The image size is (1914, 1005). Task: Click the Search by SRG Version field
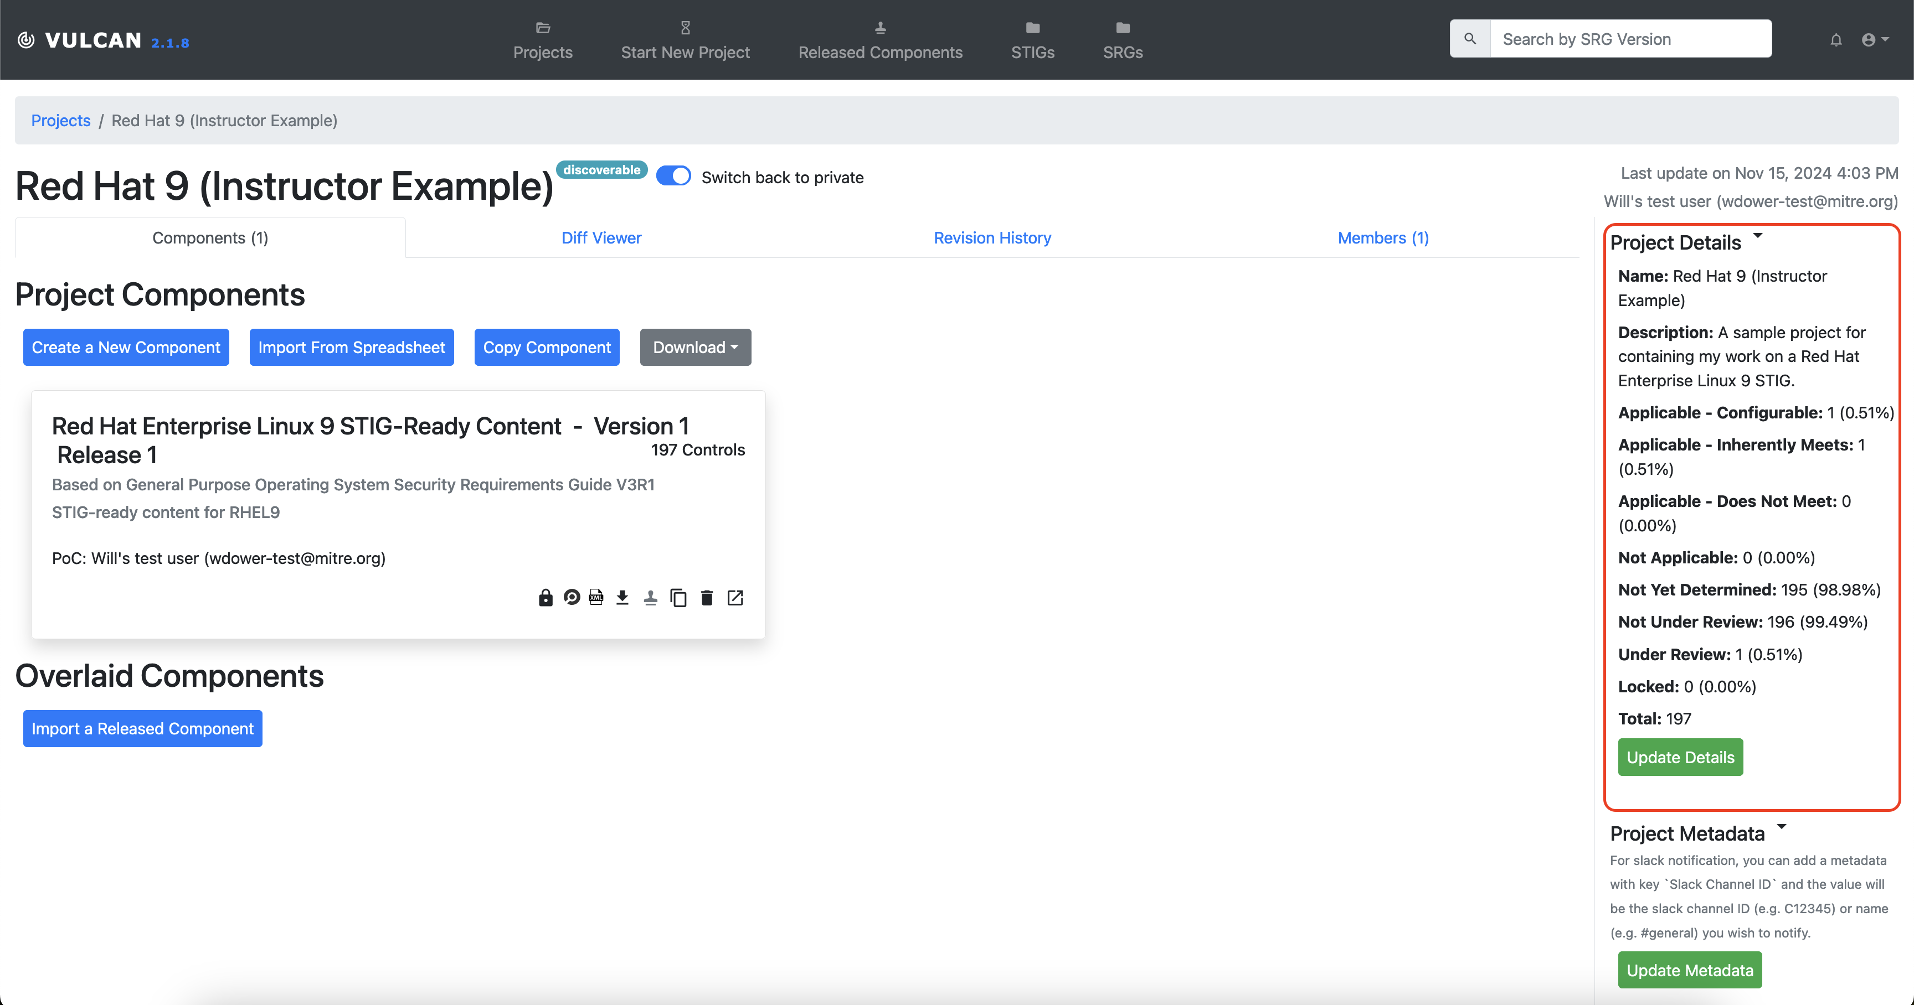pos(1630,39)
